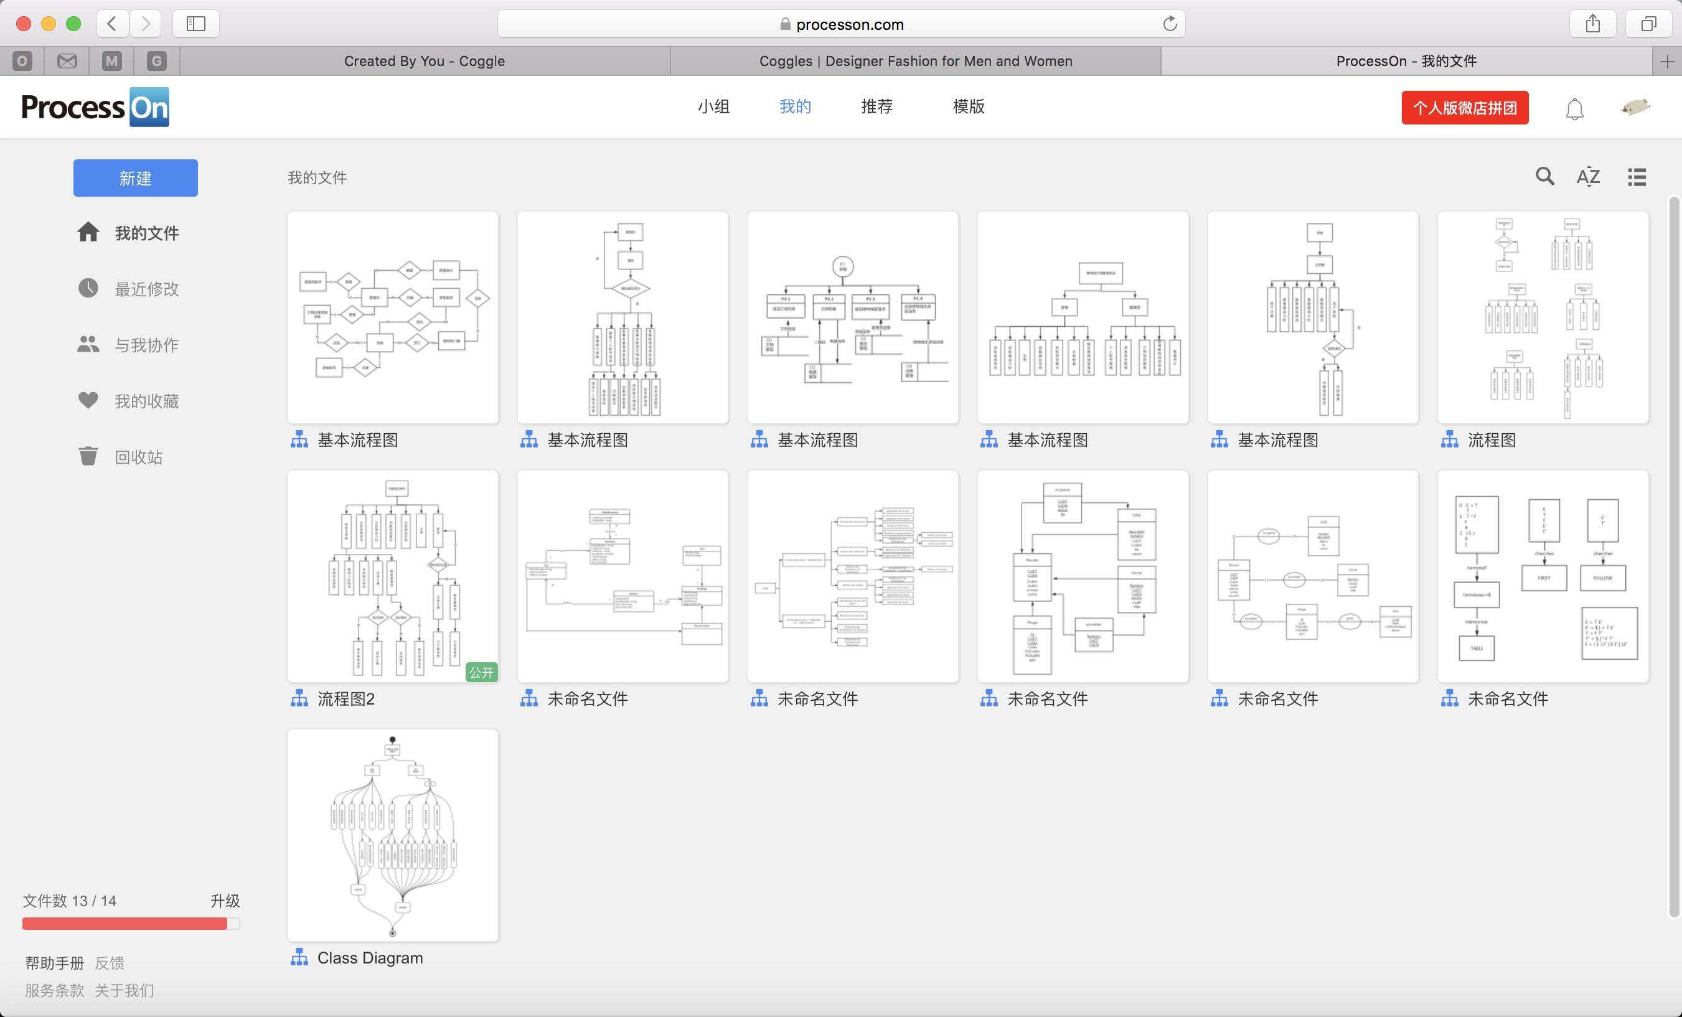The height and width of the screenshot is (1017, 1682).
Task: Click Safari share icon
Action: [x=1592, y=24]
